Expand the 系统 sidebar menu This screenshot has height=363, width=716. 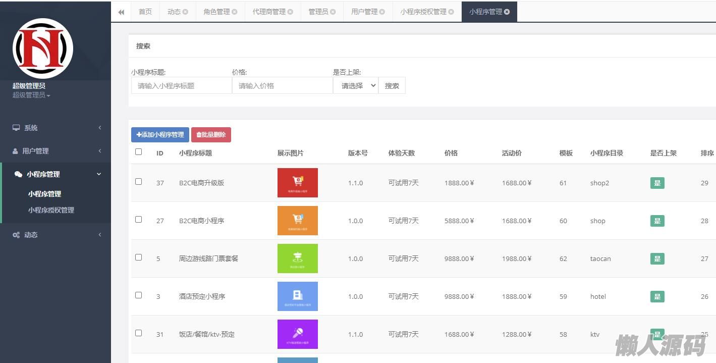[x=56, y=128]
